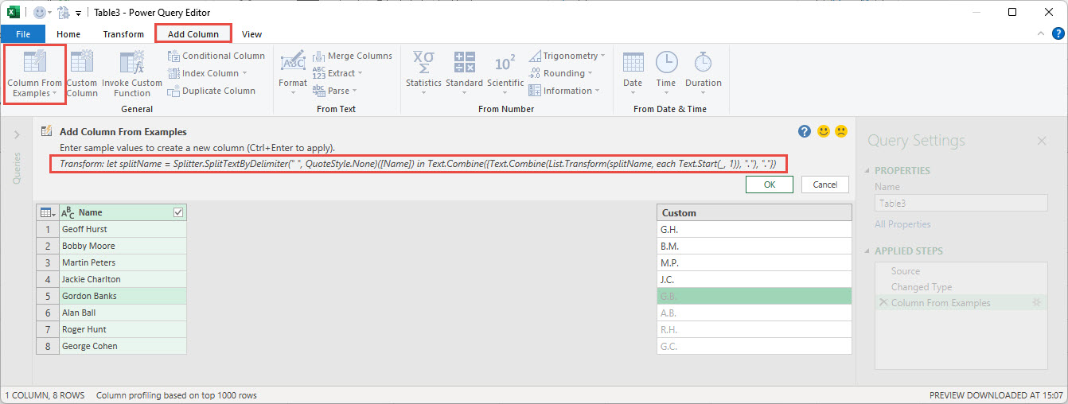Cancel the Add Column From Examples
Viewport: 1068px width, 404px height.
click(x=824, y=185)
